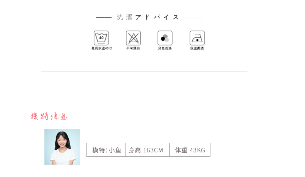Click the 40°C wash tub icon
Viewport: 305px width, 177px height.
(101, 38)
